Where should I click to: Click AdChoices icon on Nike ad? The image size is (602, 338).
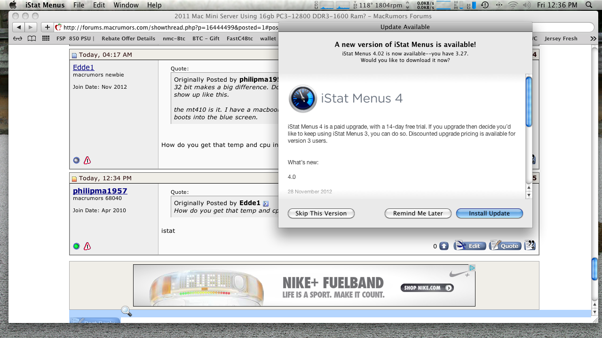tap(472, 268)
